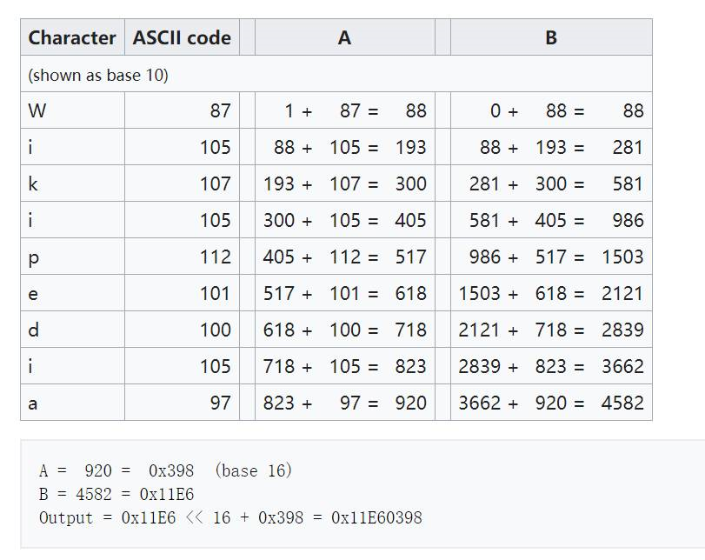Screen dimensions: 705x560
Task: Click the B cell "0 + 88 = 88"
Action: coord(551,110)
